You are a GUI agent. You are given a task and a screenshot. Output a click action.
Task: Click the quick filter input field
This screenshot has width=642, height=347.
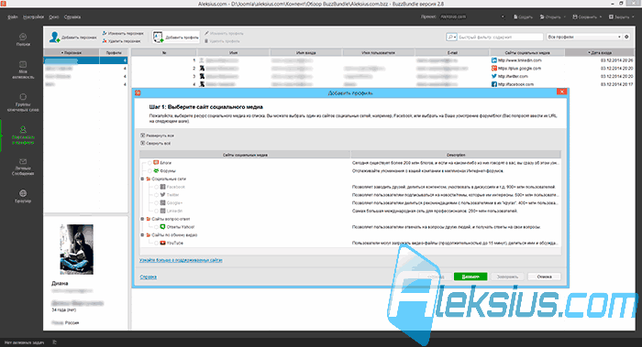(x=500, y=37)
